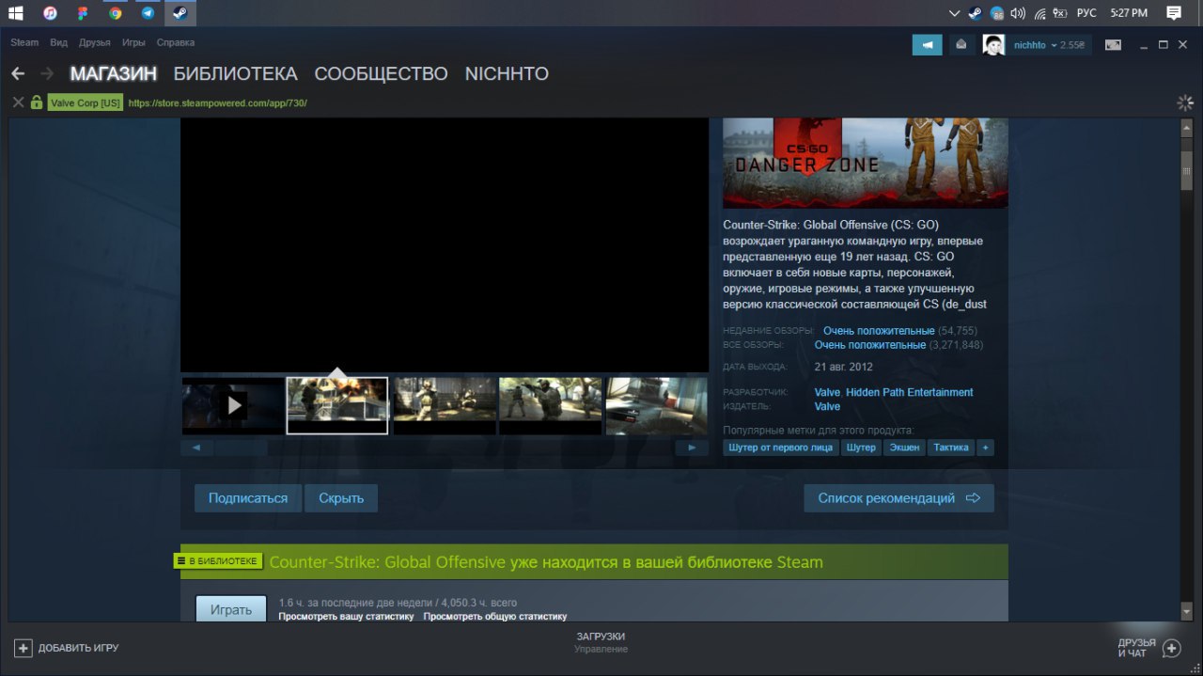
Task: Open Windows notification center icon
Action: pos(1174,13)
